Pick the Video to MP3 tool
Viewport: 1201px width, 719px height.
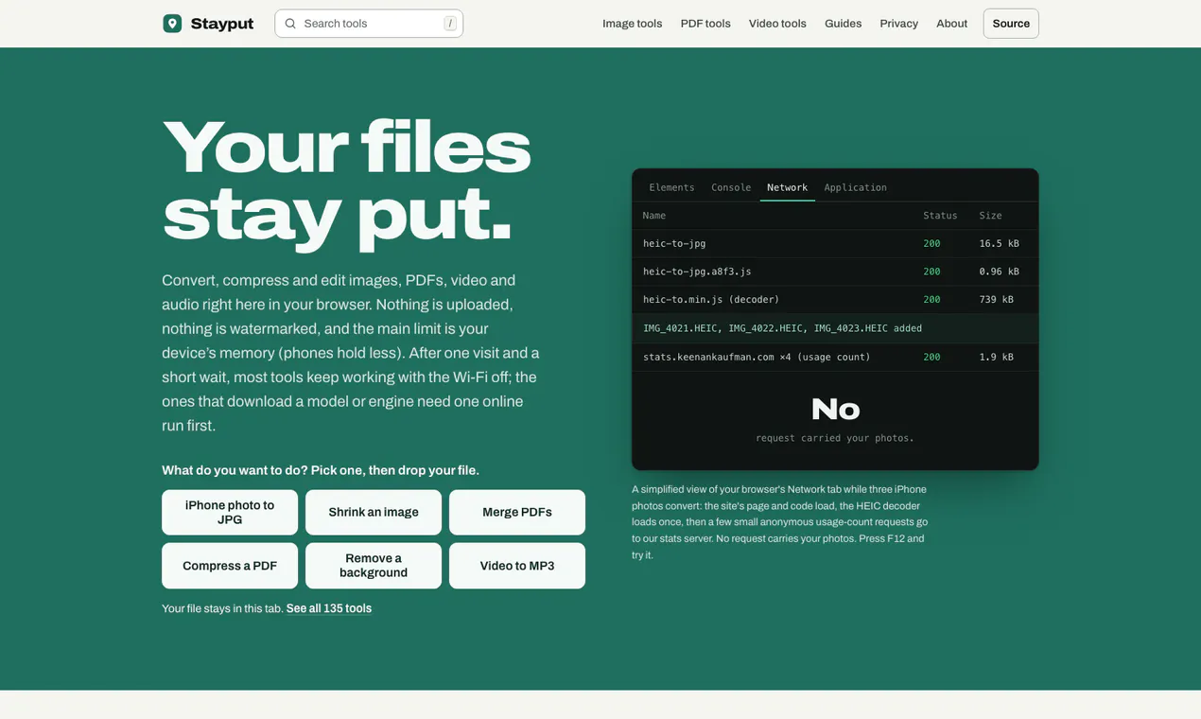pyautogui.click(x=517, y=566)
